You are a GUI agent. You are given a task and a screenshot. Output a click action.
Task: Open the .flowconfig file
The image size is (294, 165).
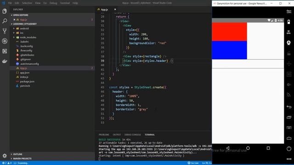coord(26,50)
